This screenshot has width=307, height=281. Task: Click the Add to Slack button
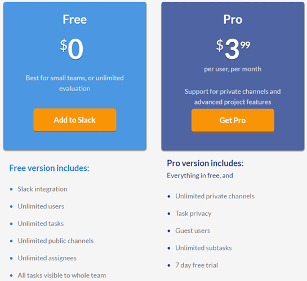pyautogui.click(x=75, y=120)
